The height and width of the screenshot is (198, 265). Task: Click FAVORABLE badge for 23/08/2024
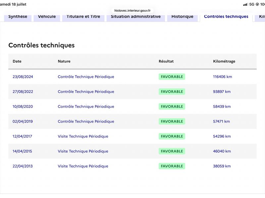172,77
